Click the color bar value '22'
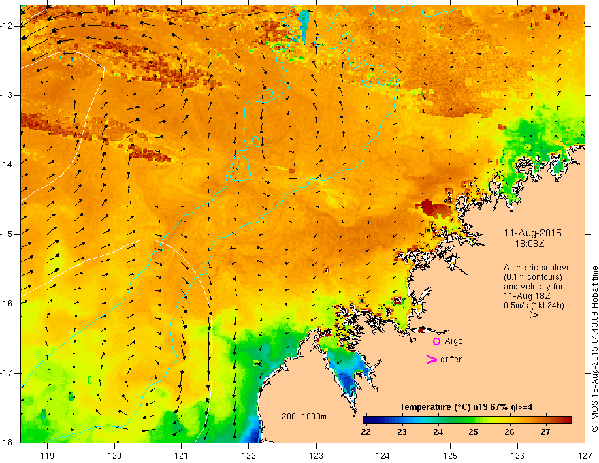The height and width of the screenshot is (463, 599). [366, 432]
